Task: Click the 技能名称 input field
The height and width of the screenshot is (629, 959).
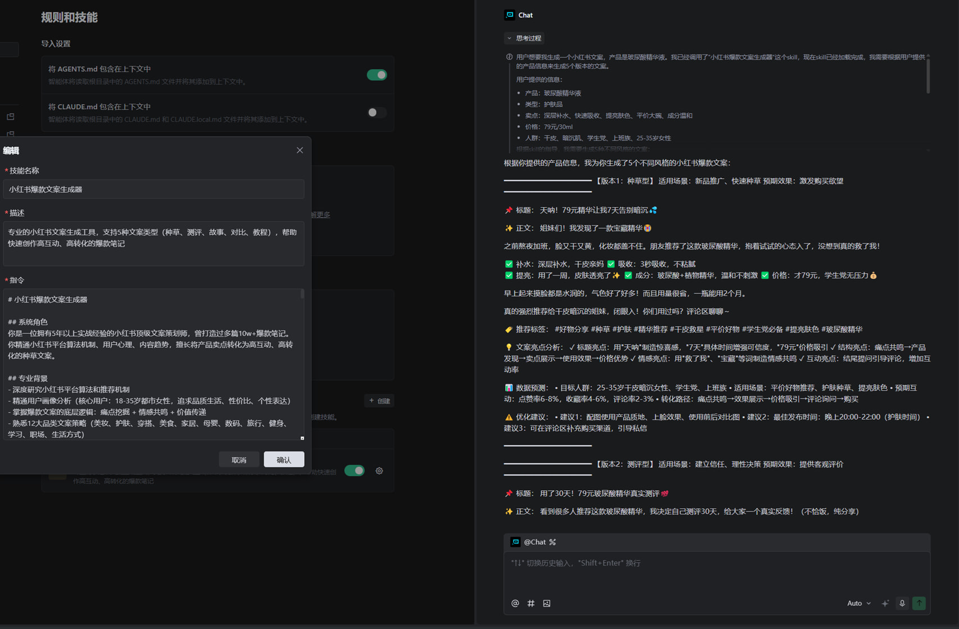Action: coord(153,189)
